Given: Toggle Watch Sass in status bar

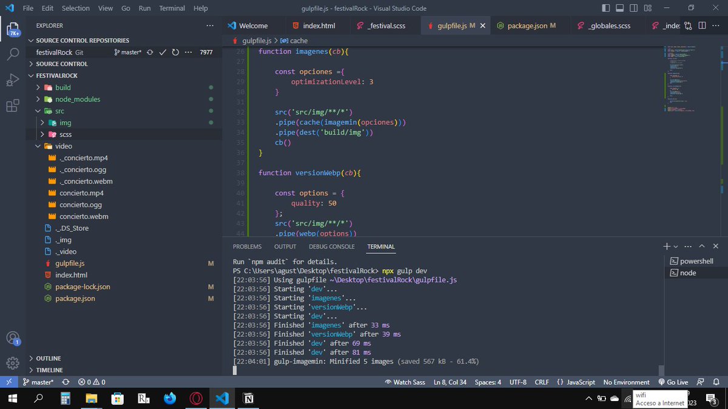Looking at the screenshot, I should (x=405, y=382).
